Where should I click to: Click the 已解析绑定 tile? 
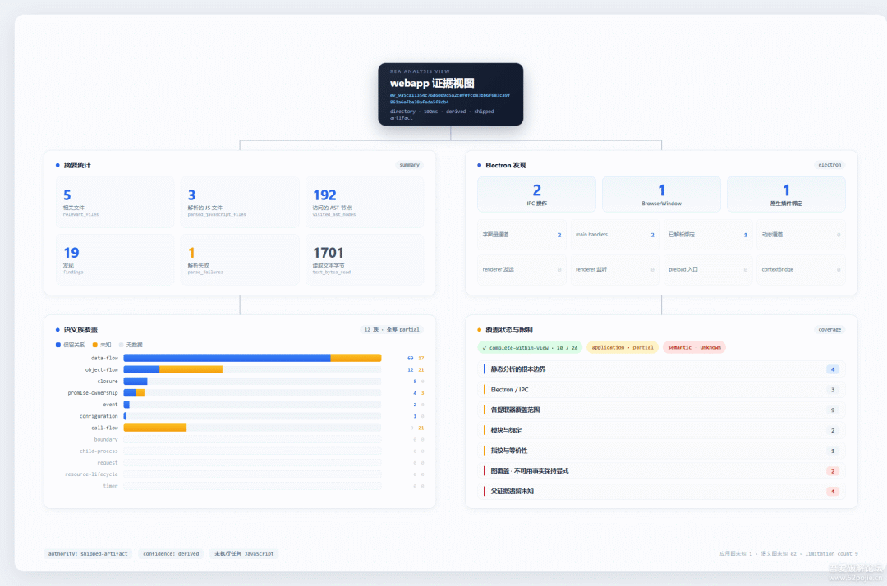pos(708,235)
